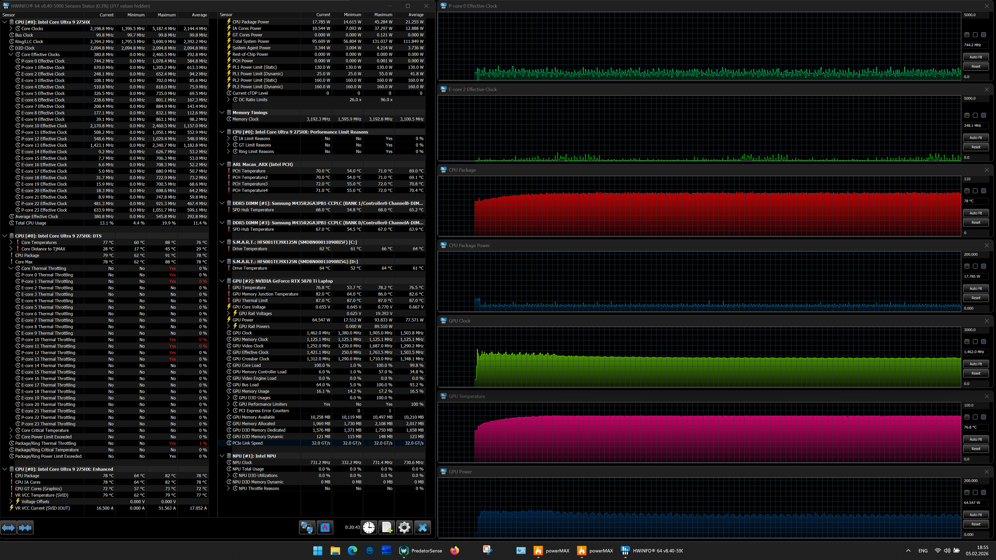996x560 pixels.
Task: Click the clock reset timer icon
Action: 369,527
